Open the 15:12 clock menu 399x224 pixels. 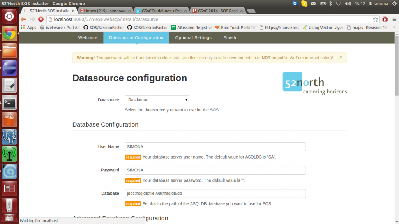(360, 4)
